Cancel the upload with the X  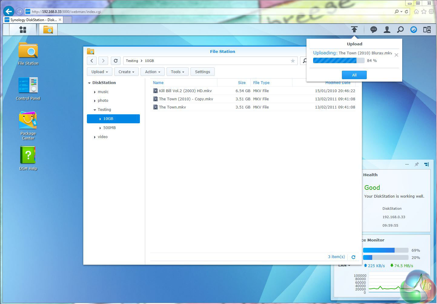[x=396, y=55]
